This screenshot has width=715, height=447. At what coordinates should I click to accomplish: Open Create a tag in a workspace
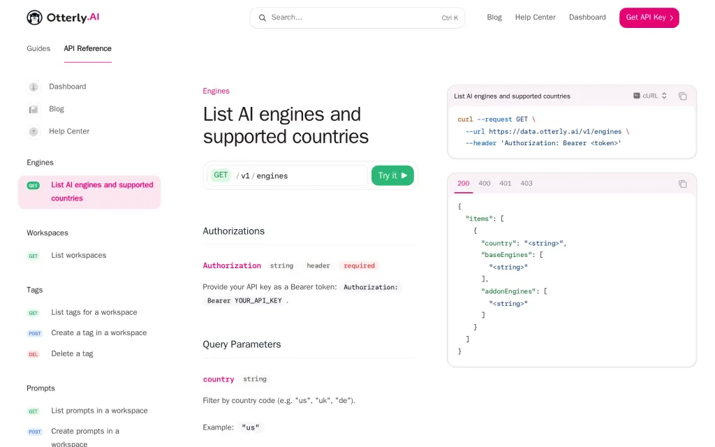point(99,333)
